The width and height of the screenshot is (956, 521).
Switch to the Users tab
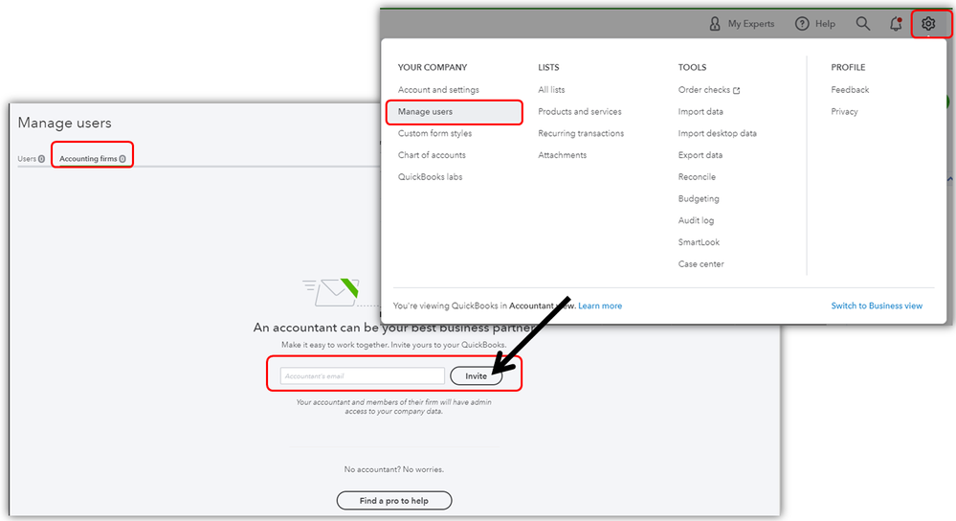pos(31,159)
